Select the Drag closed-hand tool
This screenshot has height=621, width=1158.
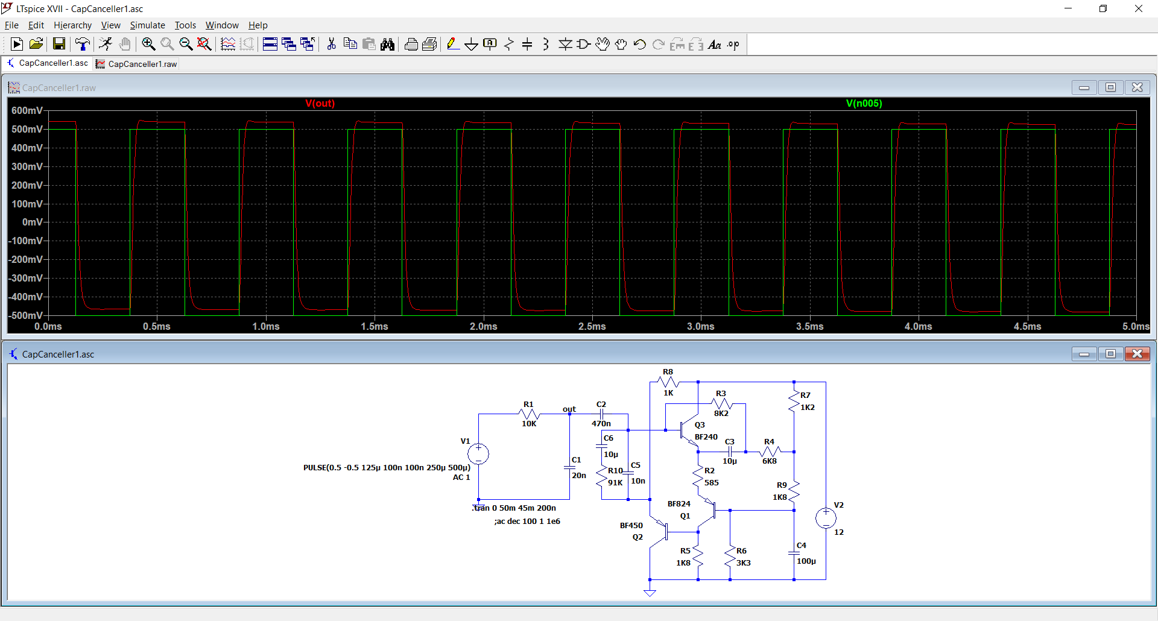tap(621, 44)
